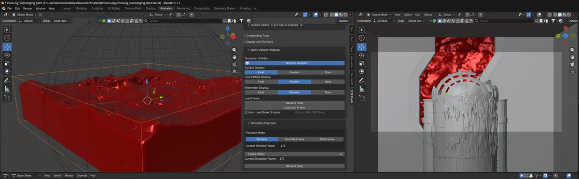This screenshot has height=179, width=579.
Task: Adjust the Frame Offset field
Action: pos(294,154)
